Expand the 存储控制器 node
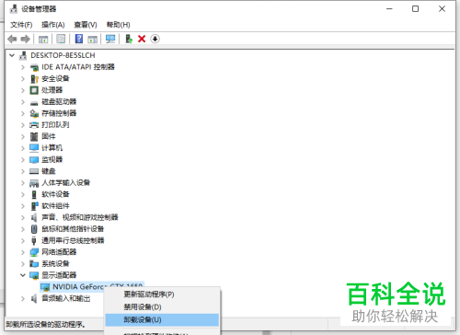This screenshot has width=460, height=335. [x=23, y=113]
